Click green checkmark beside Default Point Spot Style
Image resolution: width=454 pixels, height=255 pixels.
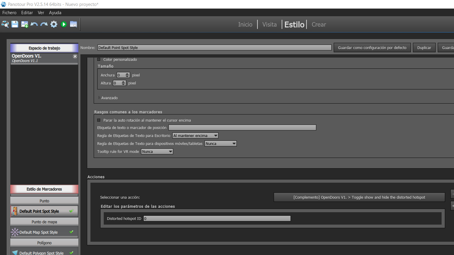click(71, 211)
